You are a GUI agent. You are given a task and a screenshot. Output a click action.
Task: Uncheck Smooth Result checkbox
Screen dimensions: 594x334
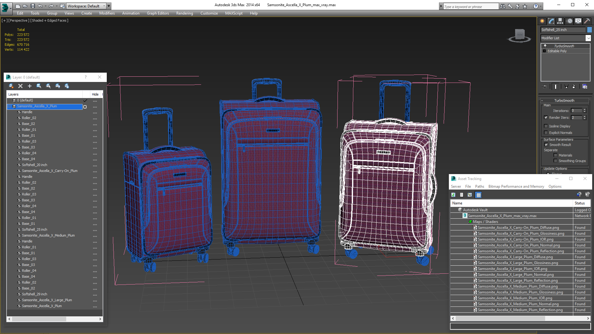(x=546, y=145)
